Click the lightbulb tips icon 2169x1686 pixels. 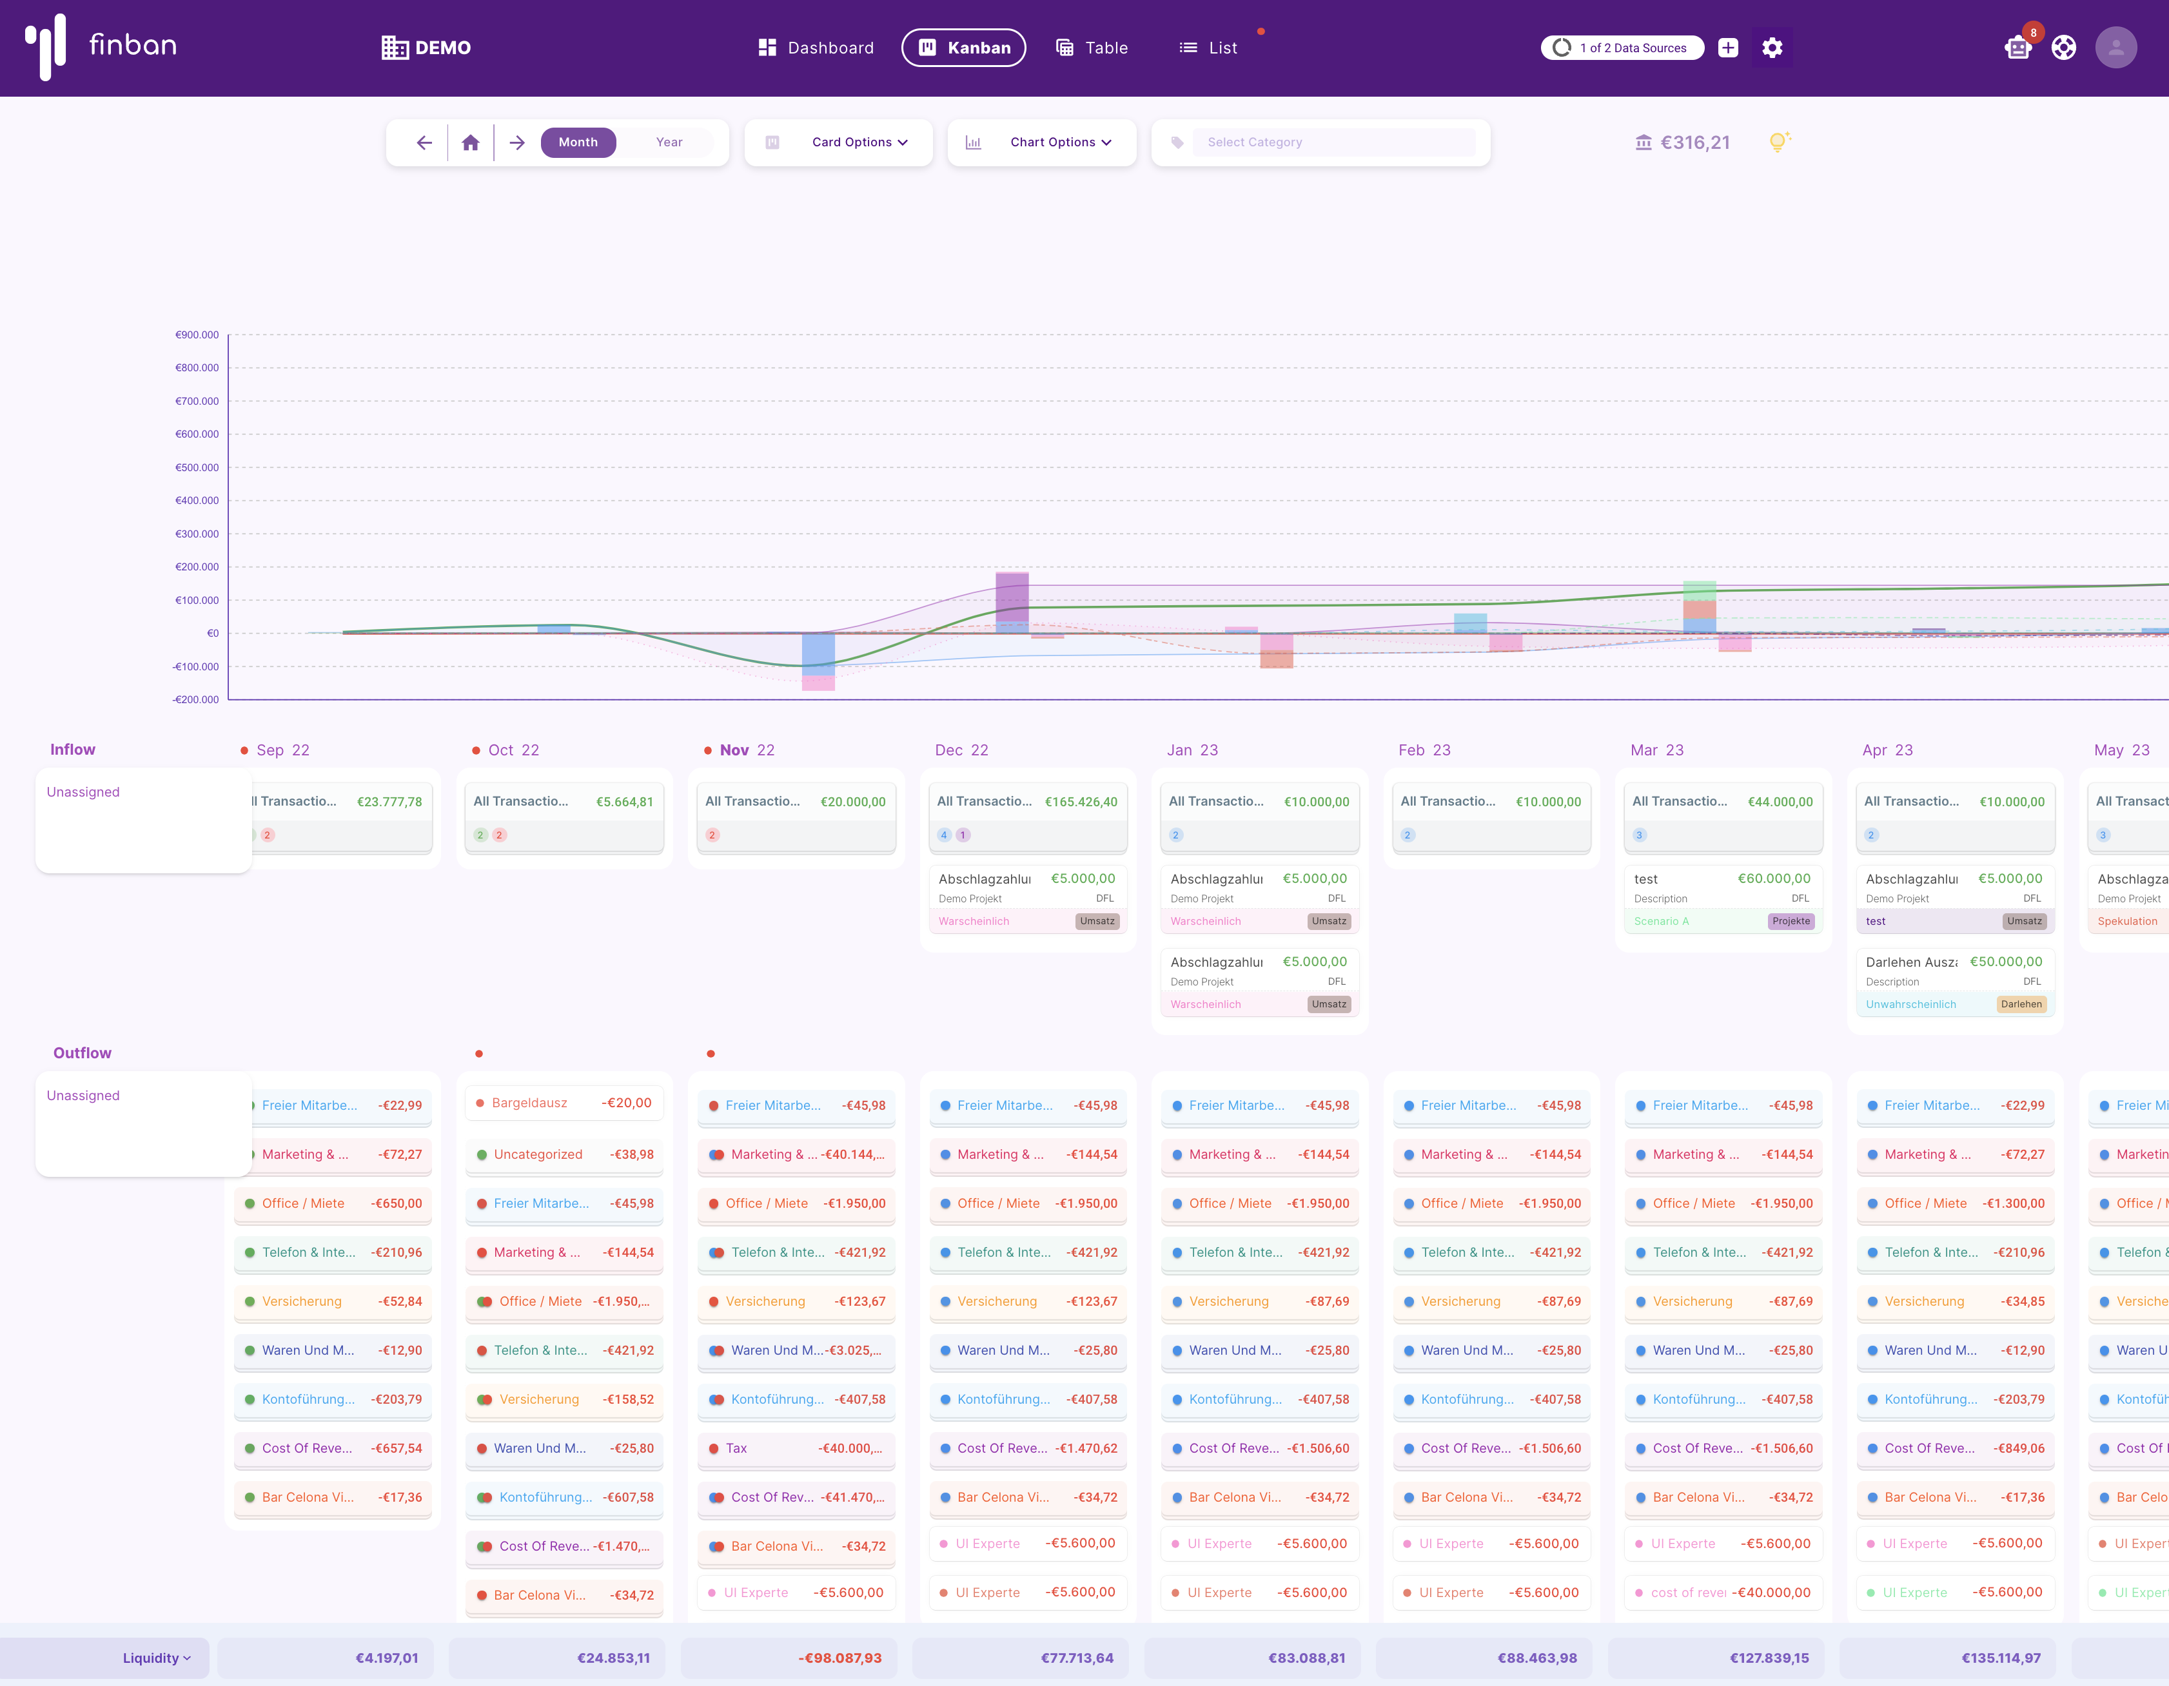(x=1778, y=142)
